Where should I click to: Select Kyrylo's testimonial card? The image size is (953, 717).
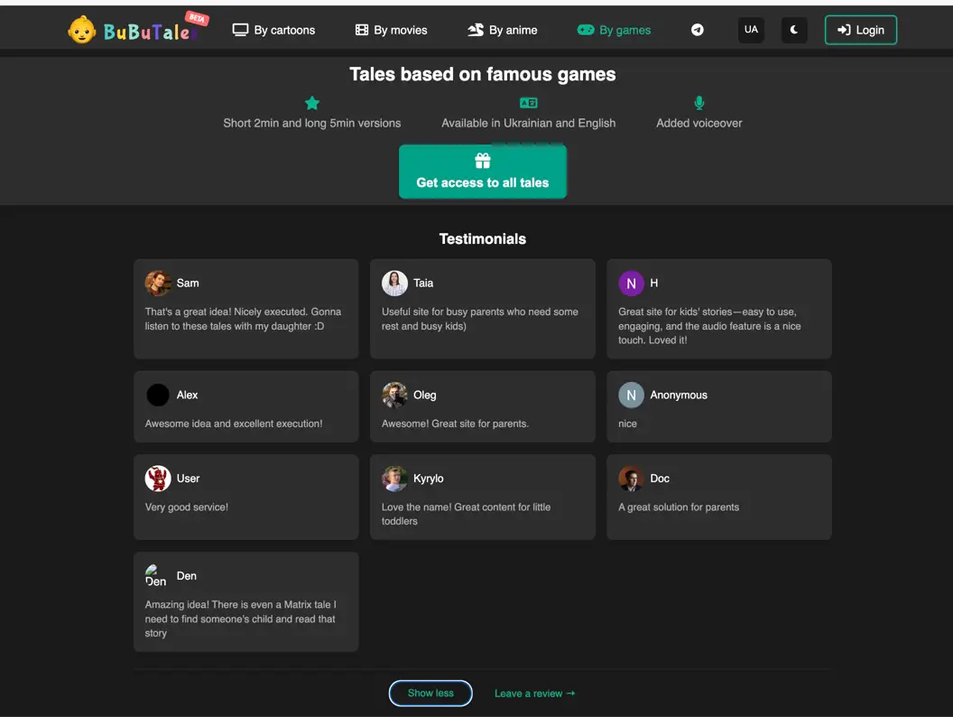coord(483,498)
